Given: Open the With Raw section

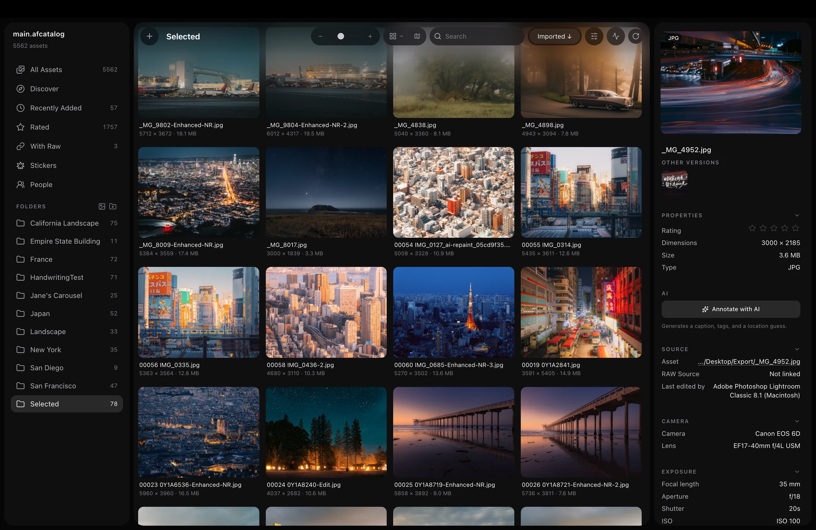Looking at the screenshot, I should pos(67,146).
